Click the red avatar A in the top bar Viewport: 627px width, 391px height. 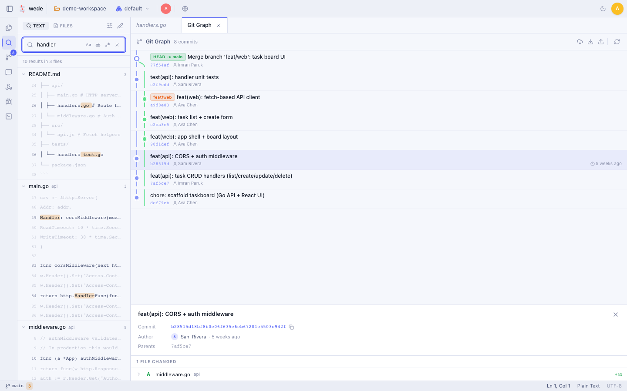166,9
